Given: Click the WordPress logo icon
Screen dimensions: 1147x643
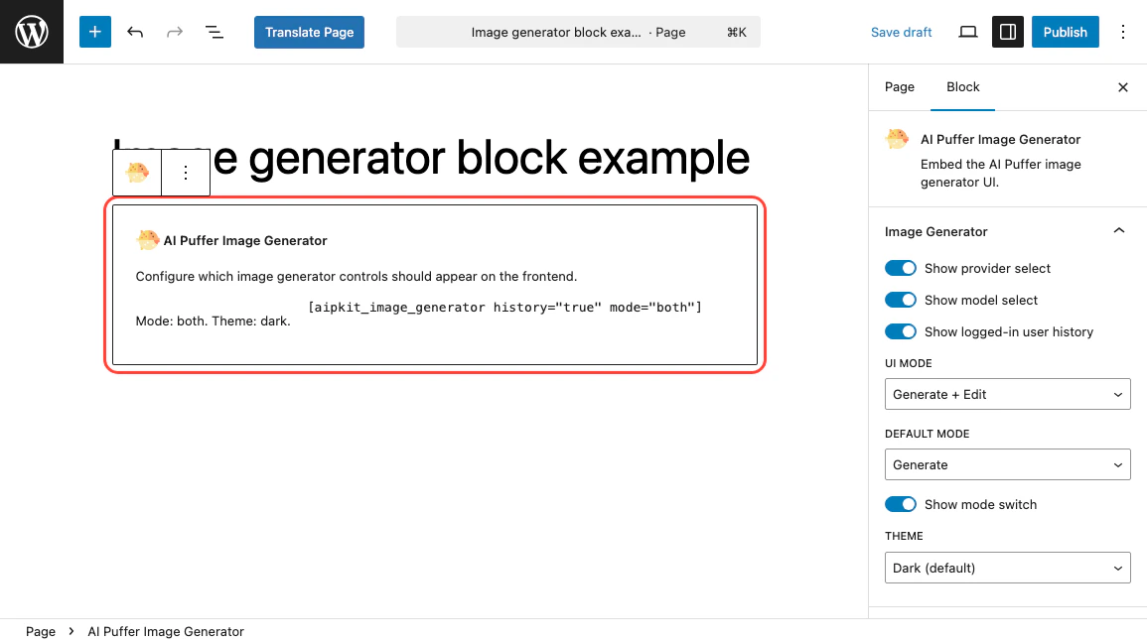Looking at the screenshot, I should click(31, 31).
